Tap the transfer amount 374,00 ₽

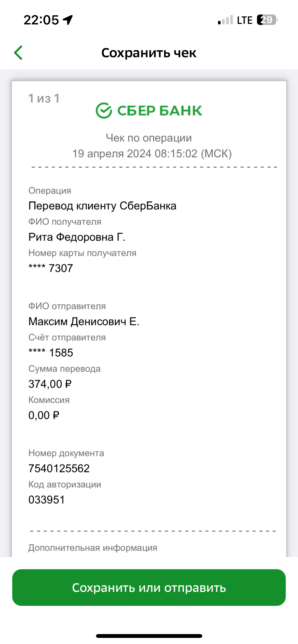pos(50,384)
